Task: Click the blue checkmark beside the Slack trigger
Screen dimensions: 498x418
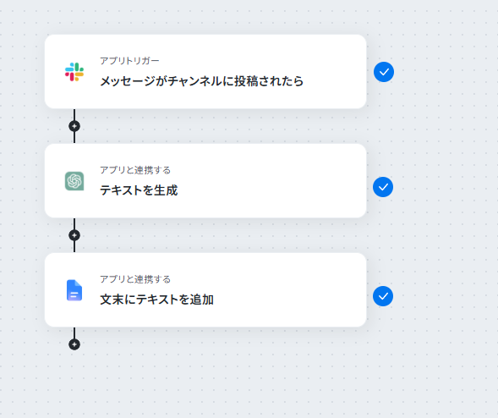Action: tap(384, 72)
